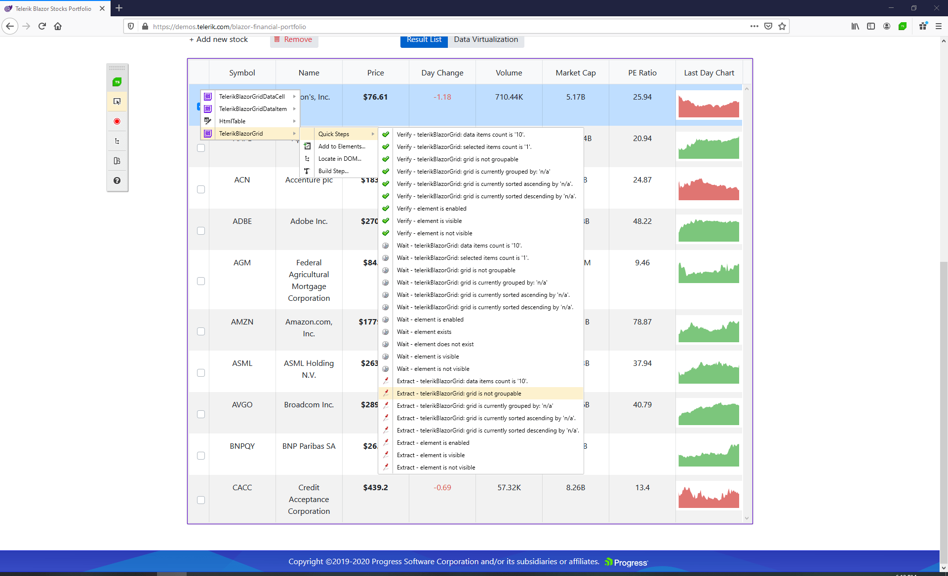Check the AMZN row checkbox
The height and width of the screenshot is (576, 948).
(x=201, y=331)
